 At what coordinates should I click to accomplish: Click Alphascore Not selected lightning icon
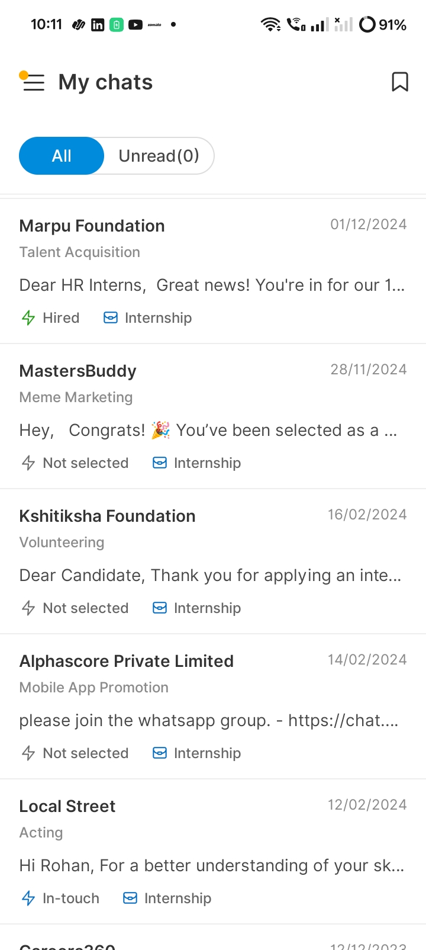pos(28,753)
